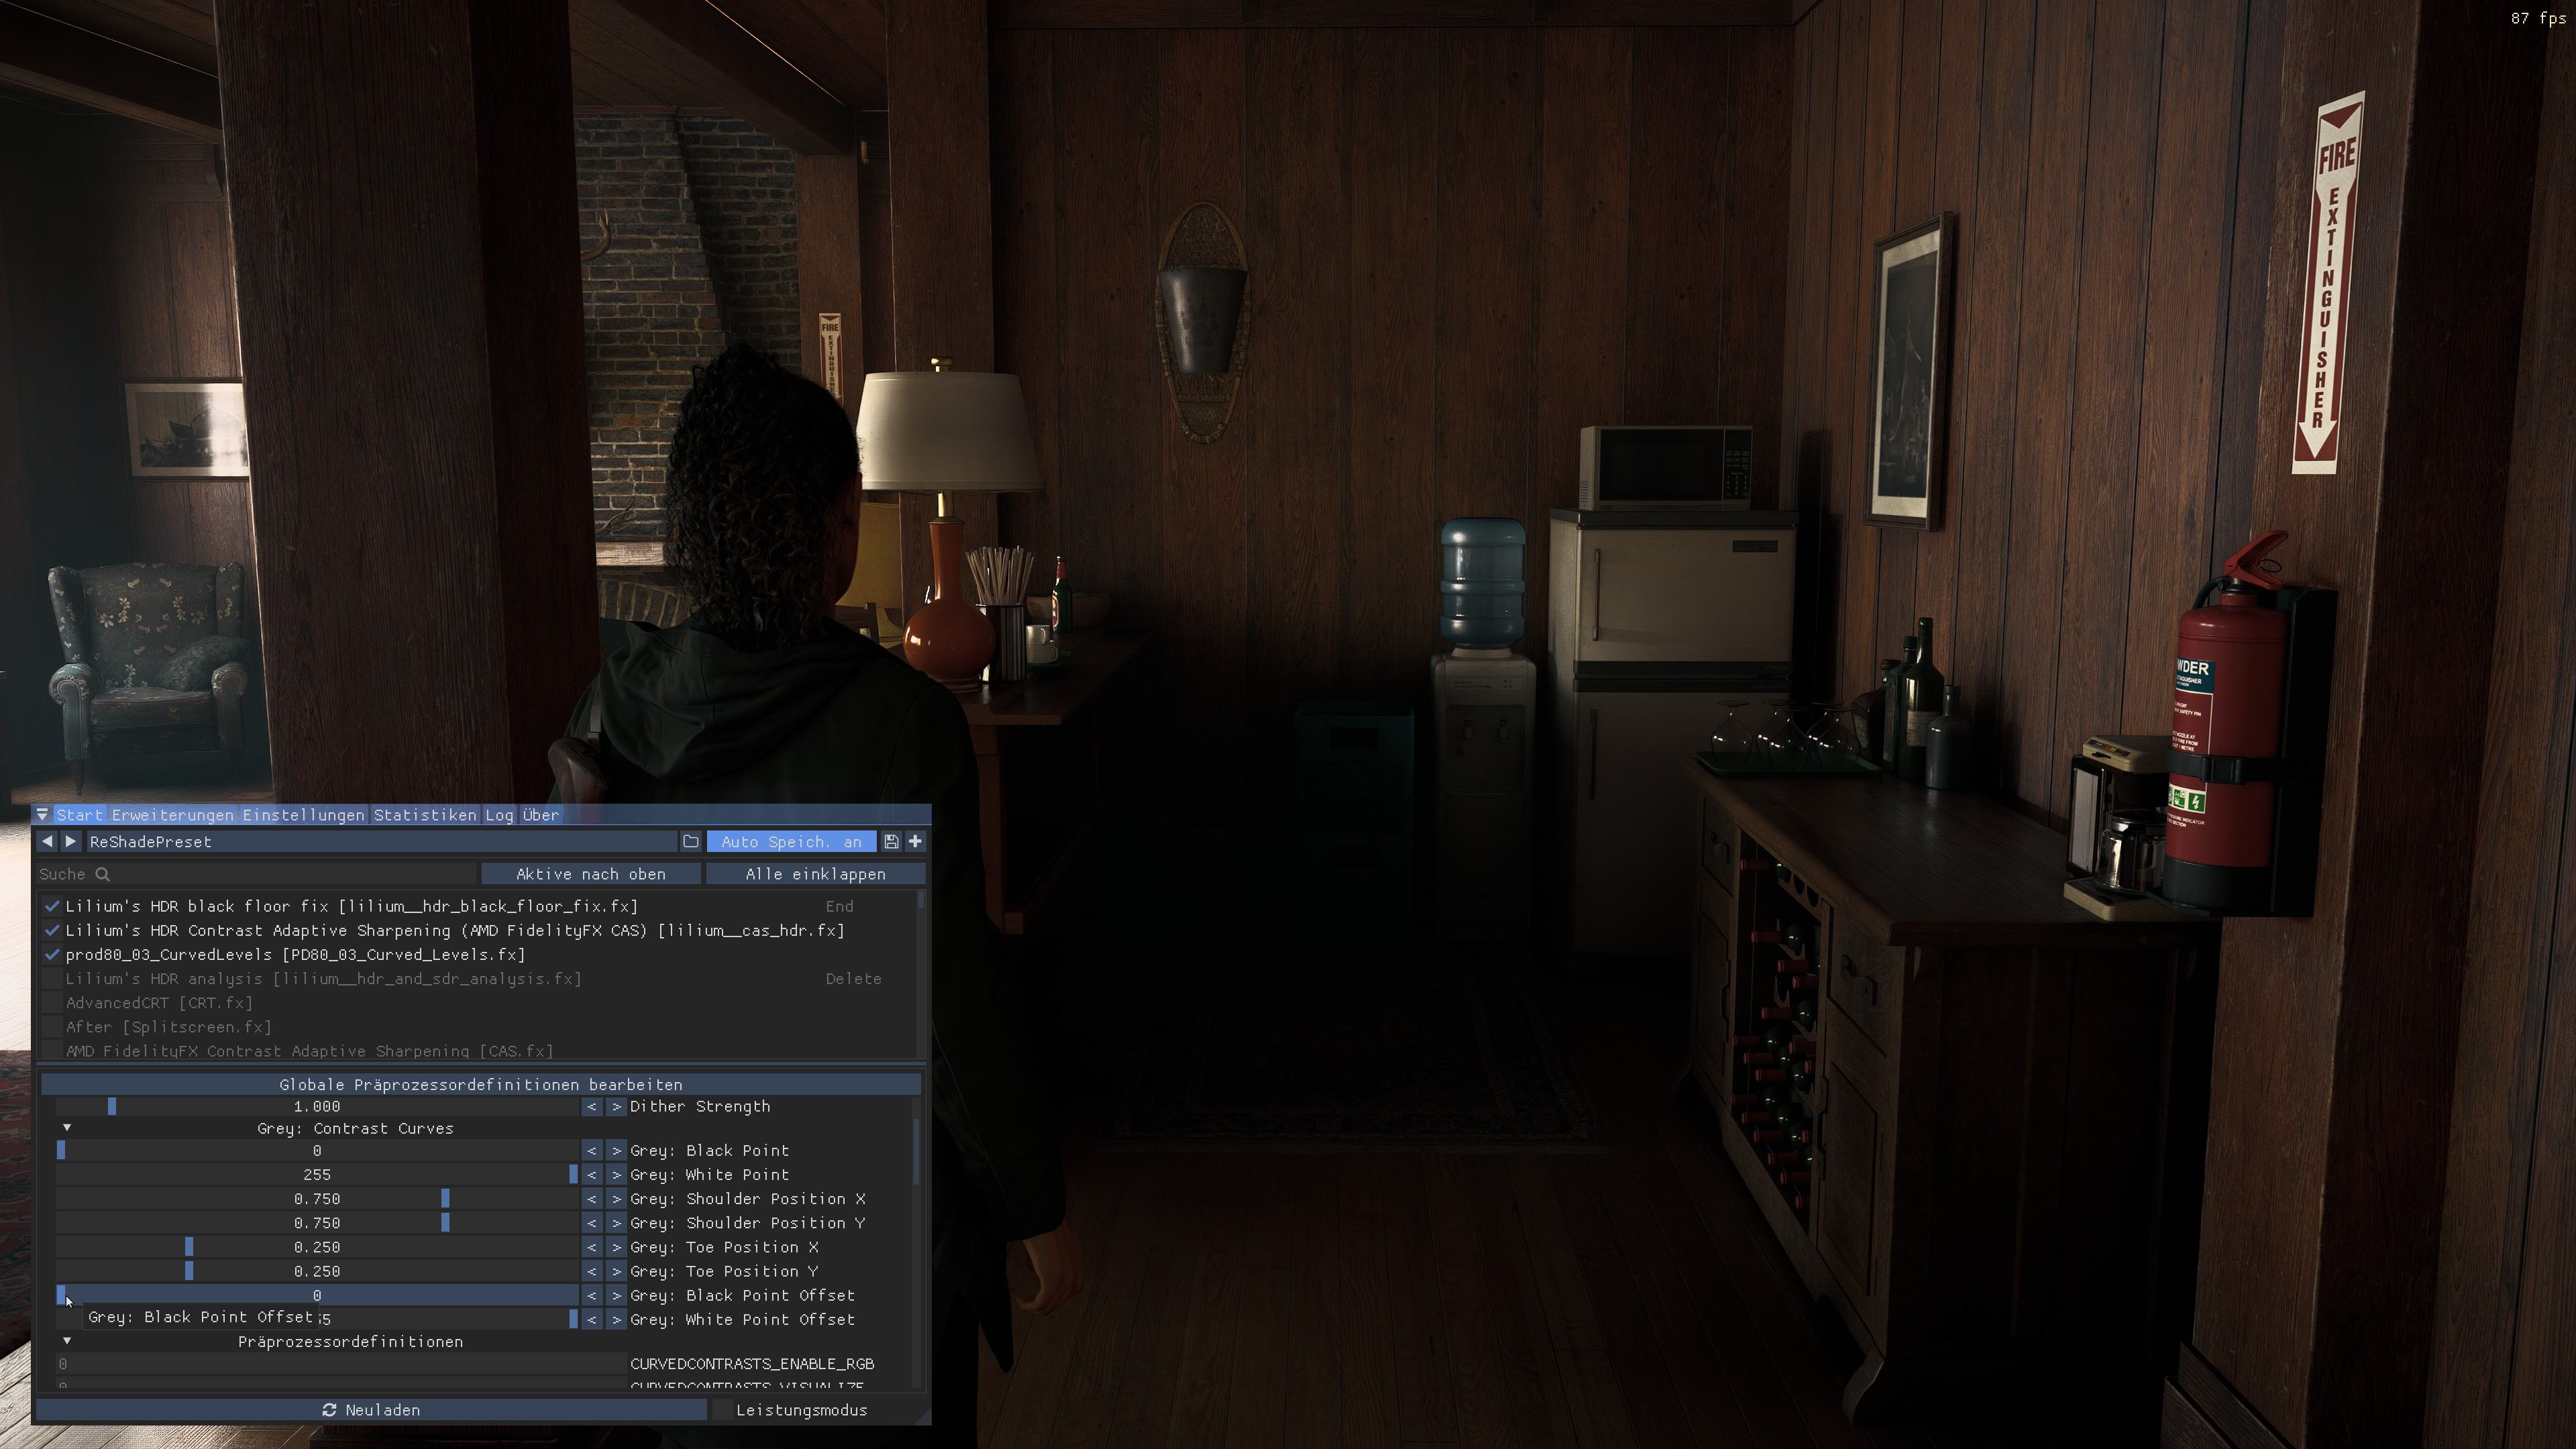
Task: Open the preset folder browse icon
Action: (691, 841)
